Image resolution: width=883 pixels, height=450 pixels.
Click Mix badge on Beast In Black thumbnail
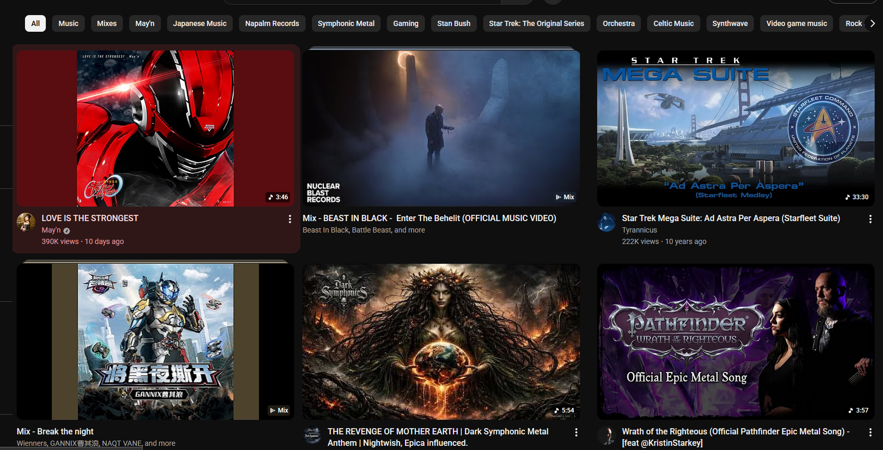tap(565, 197)
